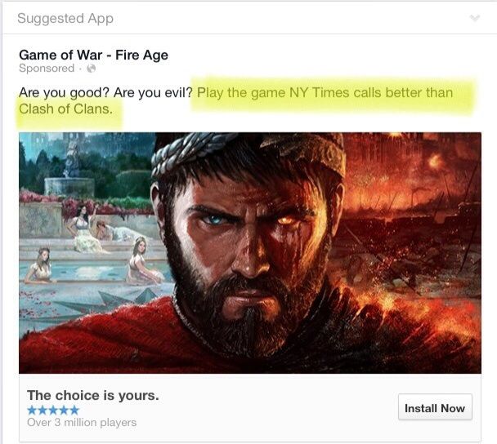Click the Sponsored label
This screenshot has width=497, height=444.
click(x=47, y=68)
